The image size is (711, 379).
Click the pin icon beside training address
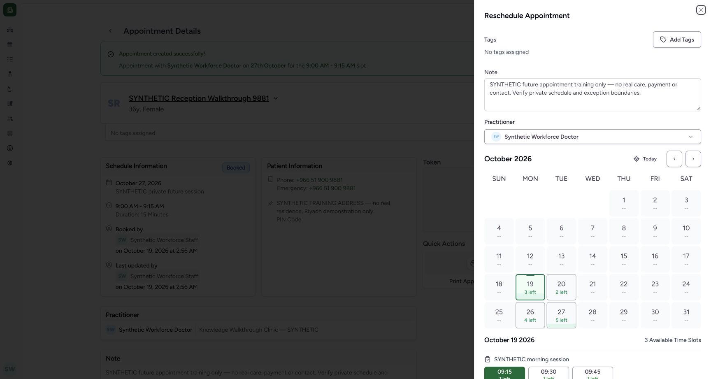pyautogui.click(x=270, y=203)
